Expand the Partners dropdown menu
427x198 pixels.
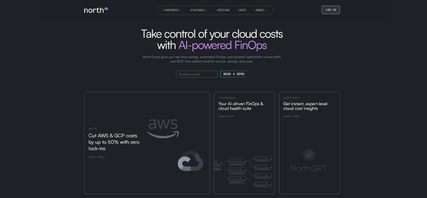tap(172, 10)
